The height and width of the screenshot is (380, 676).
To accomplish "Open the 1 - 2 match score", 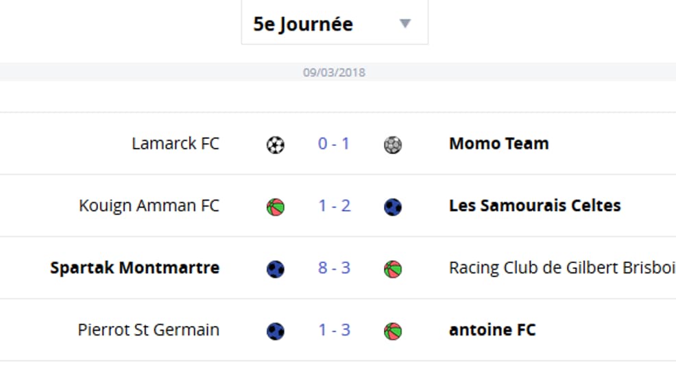I will tap(334, 205).
